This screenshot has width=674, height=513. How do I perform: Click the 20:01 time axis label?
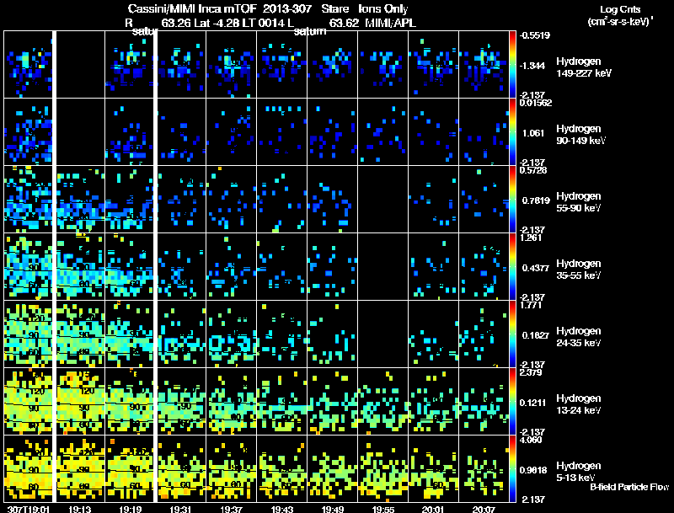click(433, 509)
